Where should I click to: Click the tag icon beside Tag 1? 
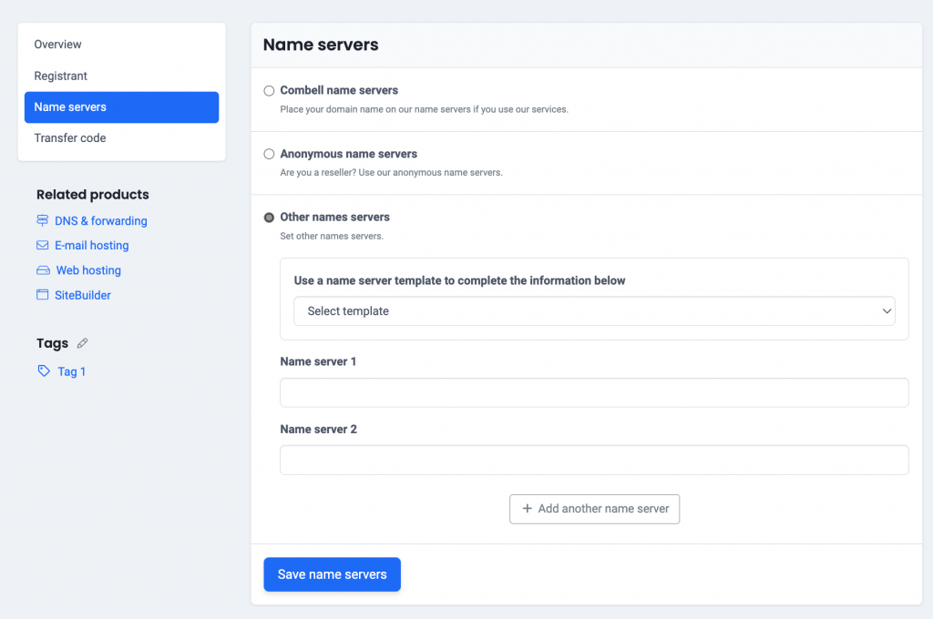[44, 371]
